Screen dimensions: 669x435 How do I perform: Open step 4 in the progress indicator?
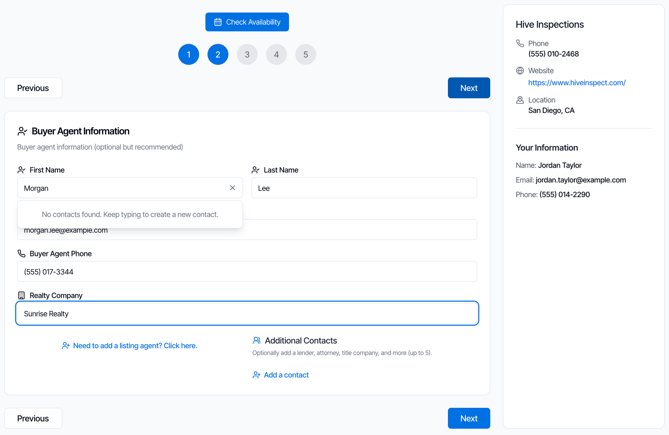coord(276,54)
